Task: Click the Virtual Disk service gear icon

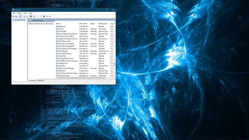Action: 57,56
